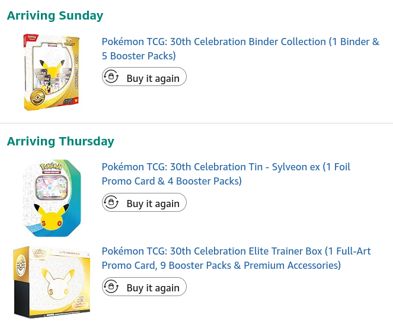The image size is (393, 324).
Task: Click the Binder Collection product thumbnail
Action: tap(52, 72)
